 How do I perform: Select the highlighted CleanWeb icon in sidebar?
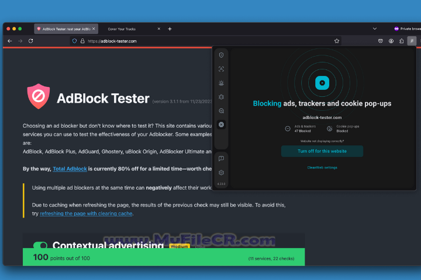click(221, 125)
